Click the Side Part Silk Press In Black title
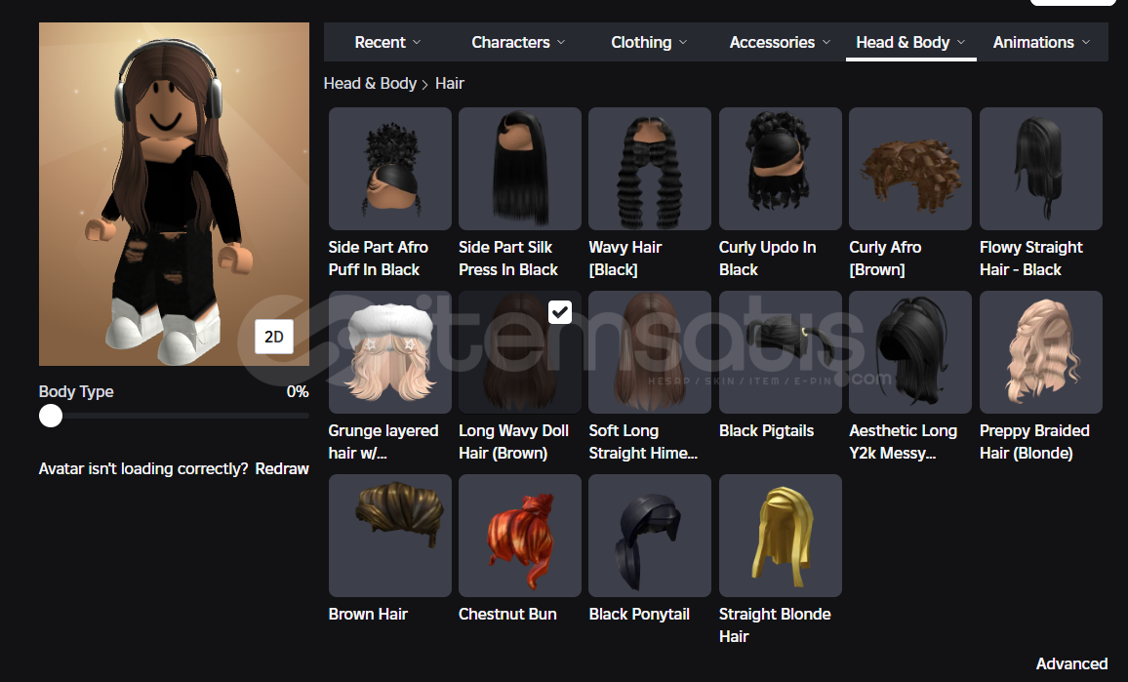Image resolution: width=1128 pixels, height=682 pixels. 508,259
